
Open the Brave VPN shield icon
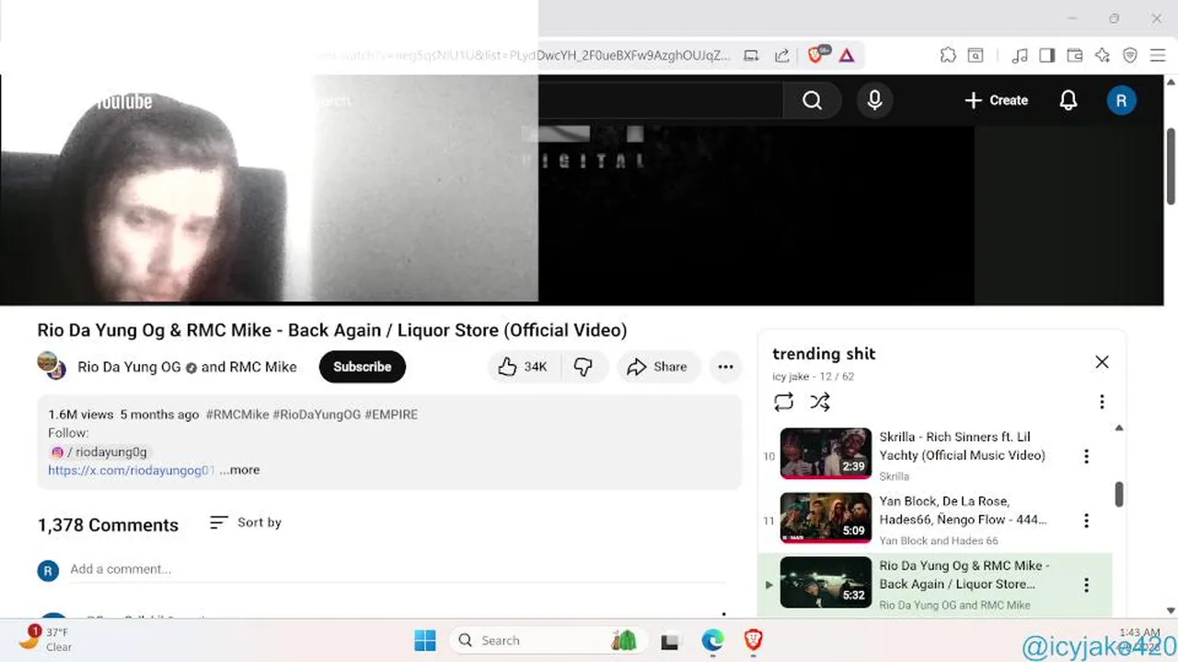pyautogui.click(x=1130, y=55)
